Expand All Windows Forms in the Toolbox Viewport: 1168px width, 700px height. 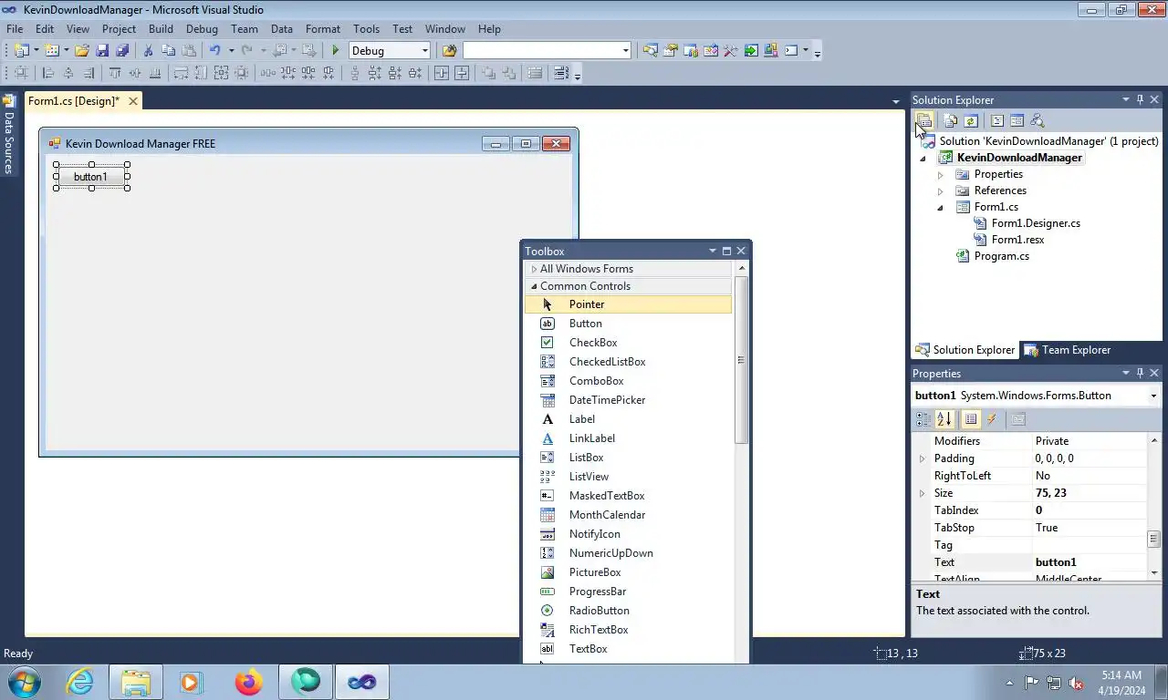[534, 269]
